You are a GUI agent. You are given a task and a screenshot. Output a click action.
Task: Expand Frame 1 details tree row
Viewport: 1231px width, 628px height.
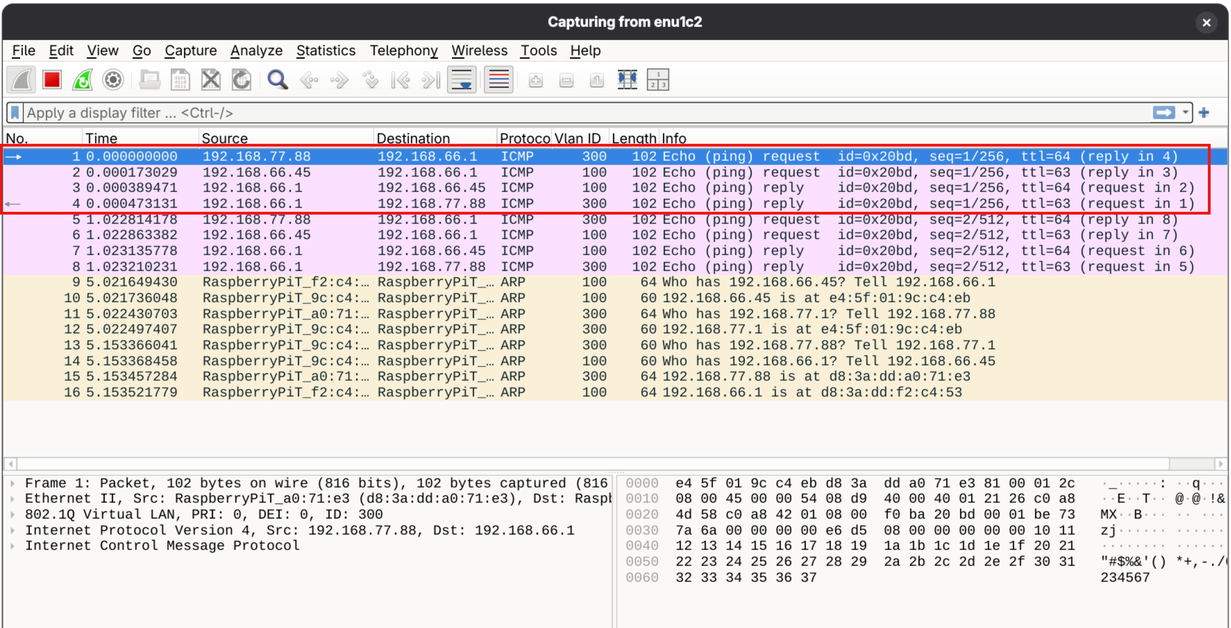pos(13,483)
